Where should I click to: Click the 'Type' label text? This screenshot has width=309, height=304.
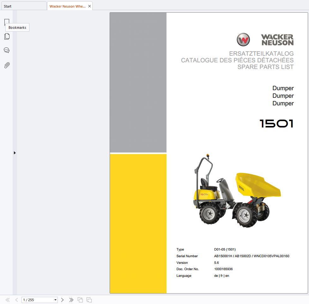(180, 250)
